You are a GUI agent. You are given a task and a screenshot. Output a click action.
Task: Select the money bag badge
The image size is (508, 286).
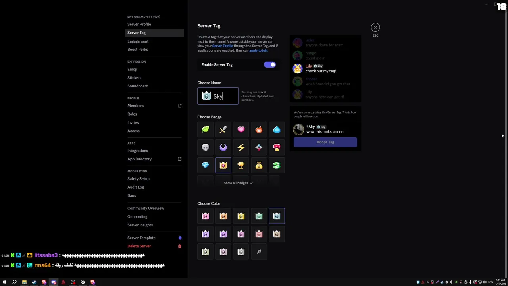point(259,165)
